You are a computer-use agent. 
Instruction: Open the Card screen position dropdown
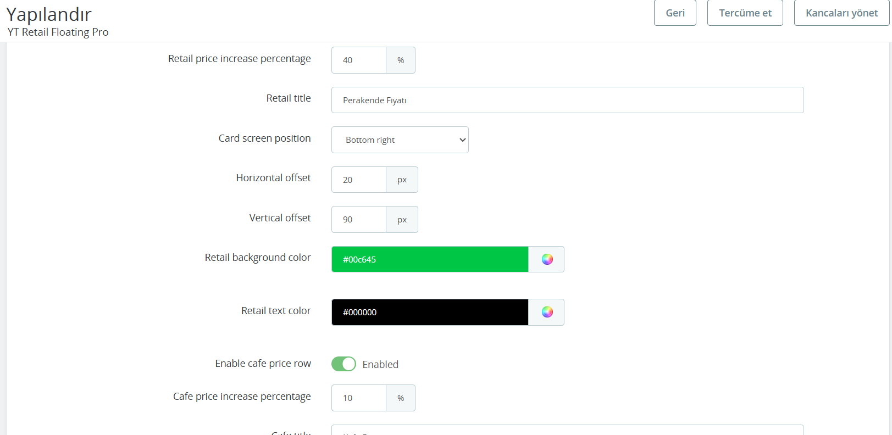[400, 140]
